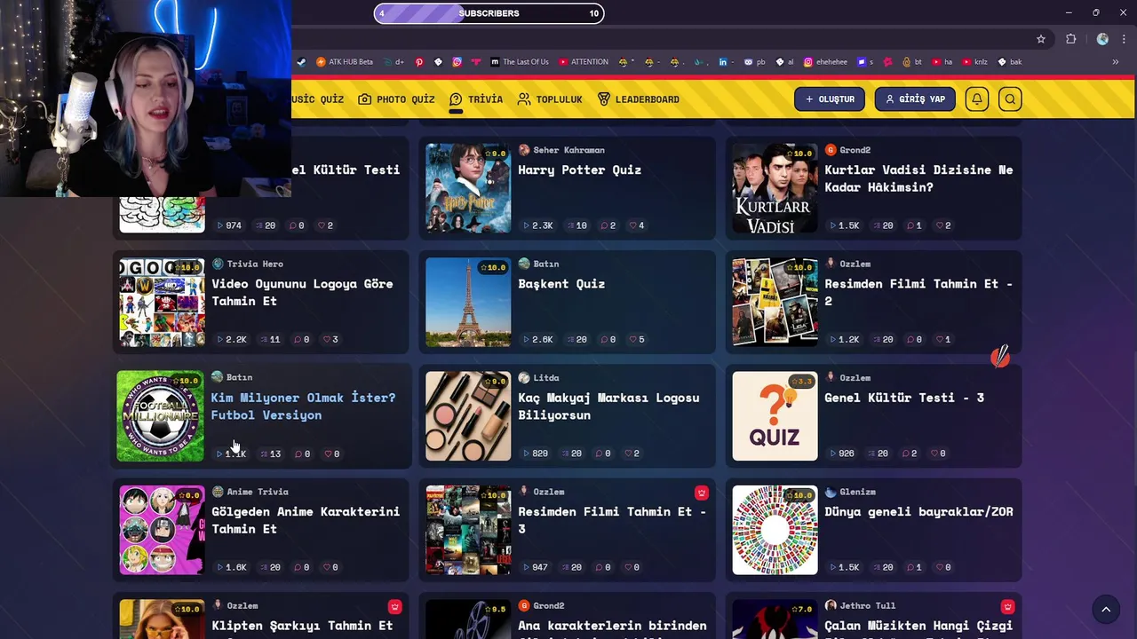
Task: Open Video Oyununu Logoya Göre Tahmin Et
Action: click(302, 292)
